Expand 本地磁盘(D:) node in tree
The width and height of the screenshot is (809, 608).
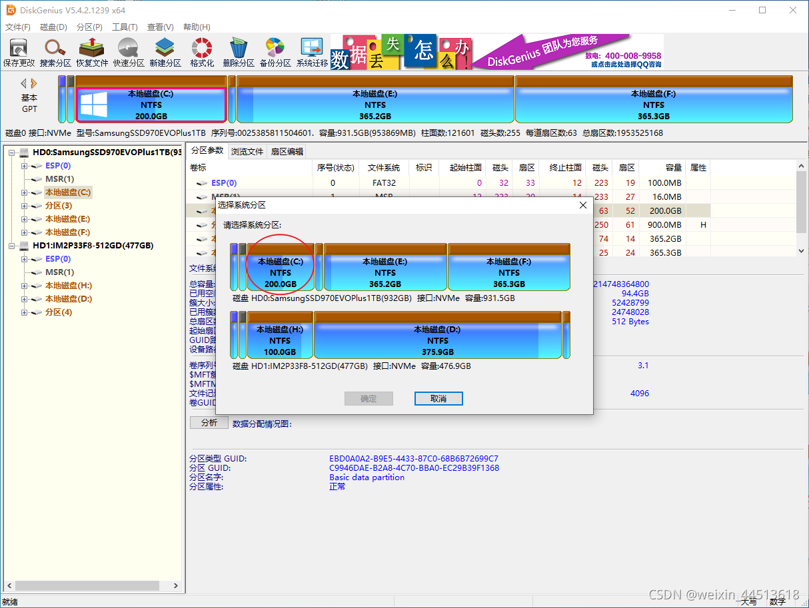[25, 299]
